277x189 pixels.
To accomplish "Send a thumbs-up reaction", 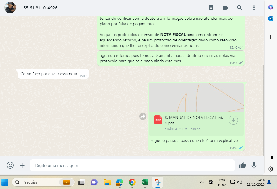I will tap(242, 165).
